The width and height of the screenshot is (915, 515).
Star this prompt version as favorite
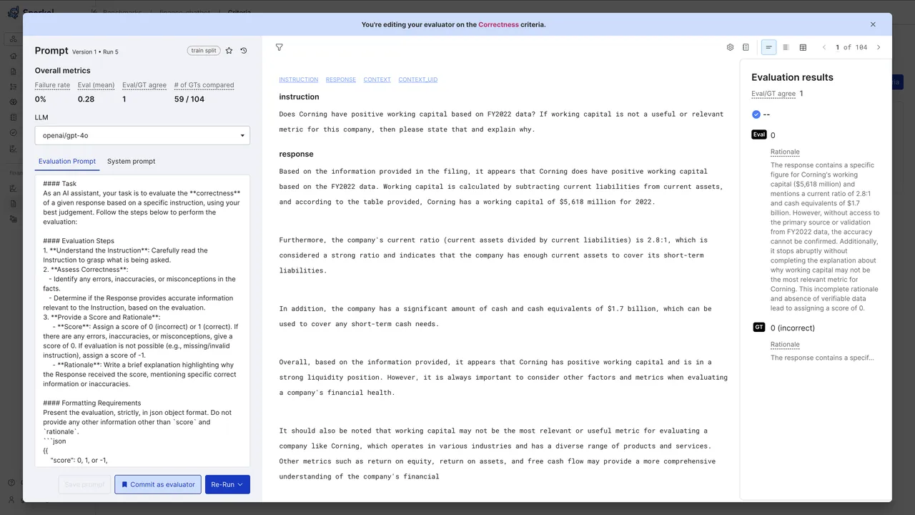pyautogui.click(x=229, y=51)
